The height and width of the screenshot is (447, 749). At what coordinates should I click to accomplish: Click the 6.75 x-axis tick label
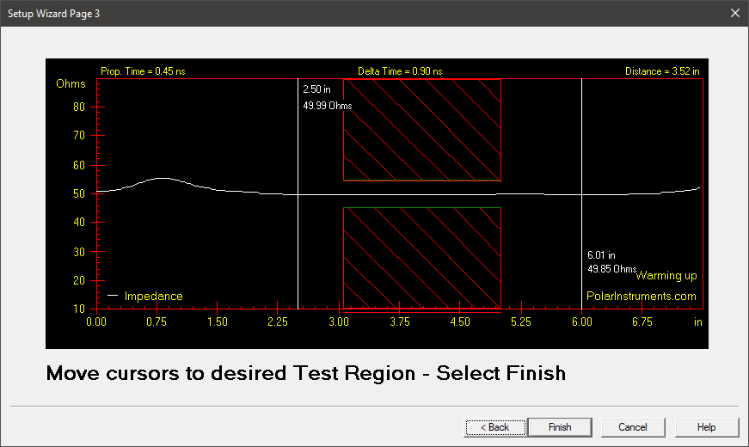pyautogui.click(x=642, y=321)
